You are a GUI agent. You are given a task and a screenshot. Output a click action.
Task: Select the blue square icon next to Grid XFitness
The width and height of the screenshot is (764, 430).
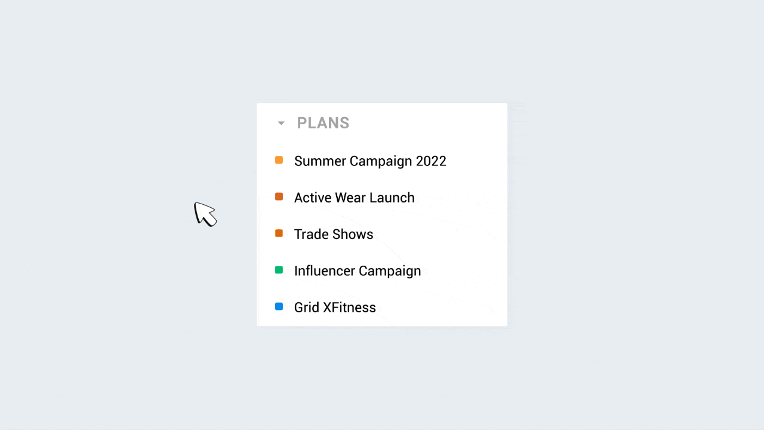(279, 306)
